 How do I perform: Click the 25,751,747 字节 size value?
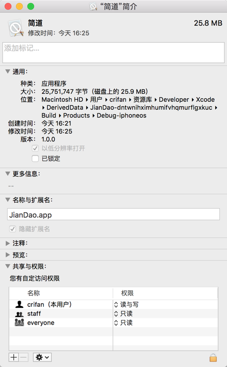coord(64,91)
